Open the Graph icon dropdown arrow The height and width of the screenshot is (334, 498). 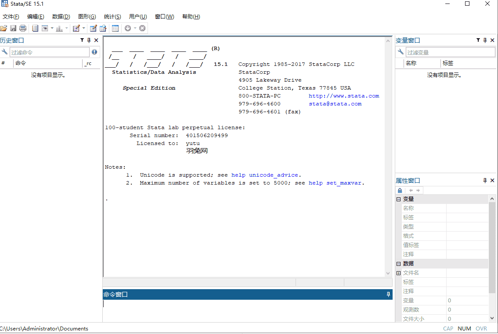click(66, 28)
